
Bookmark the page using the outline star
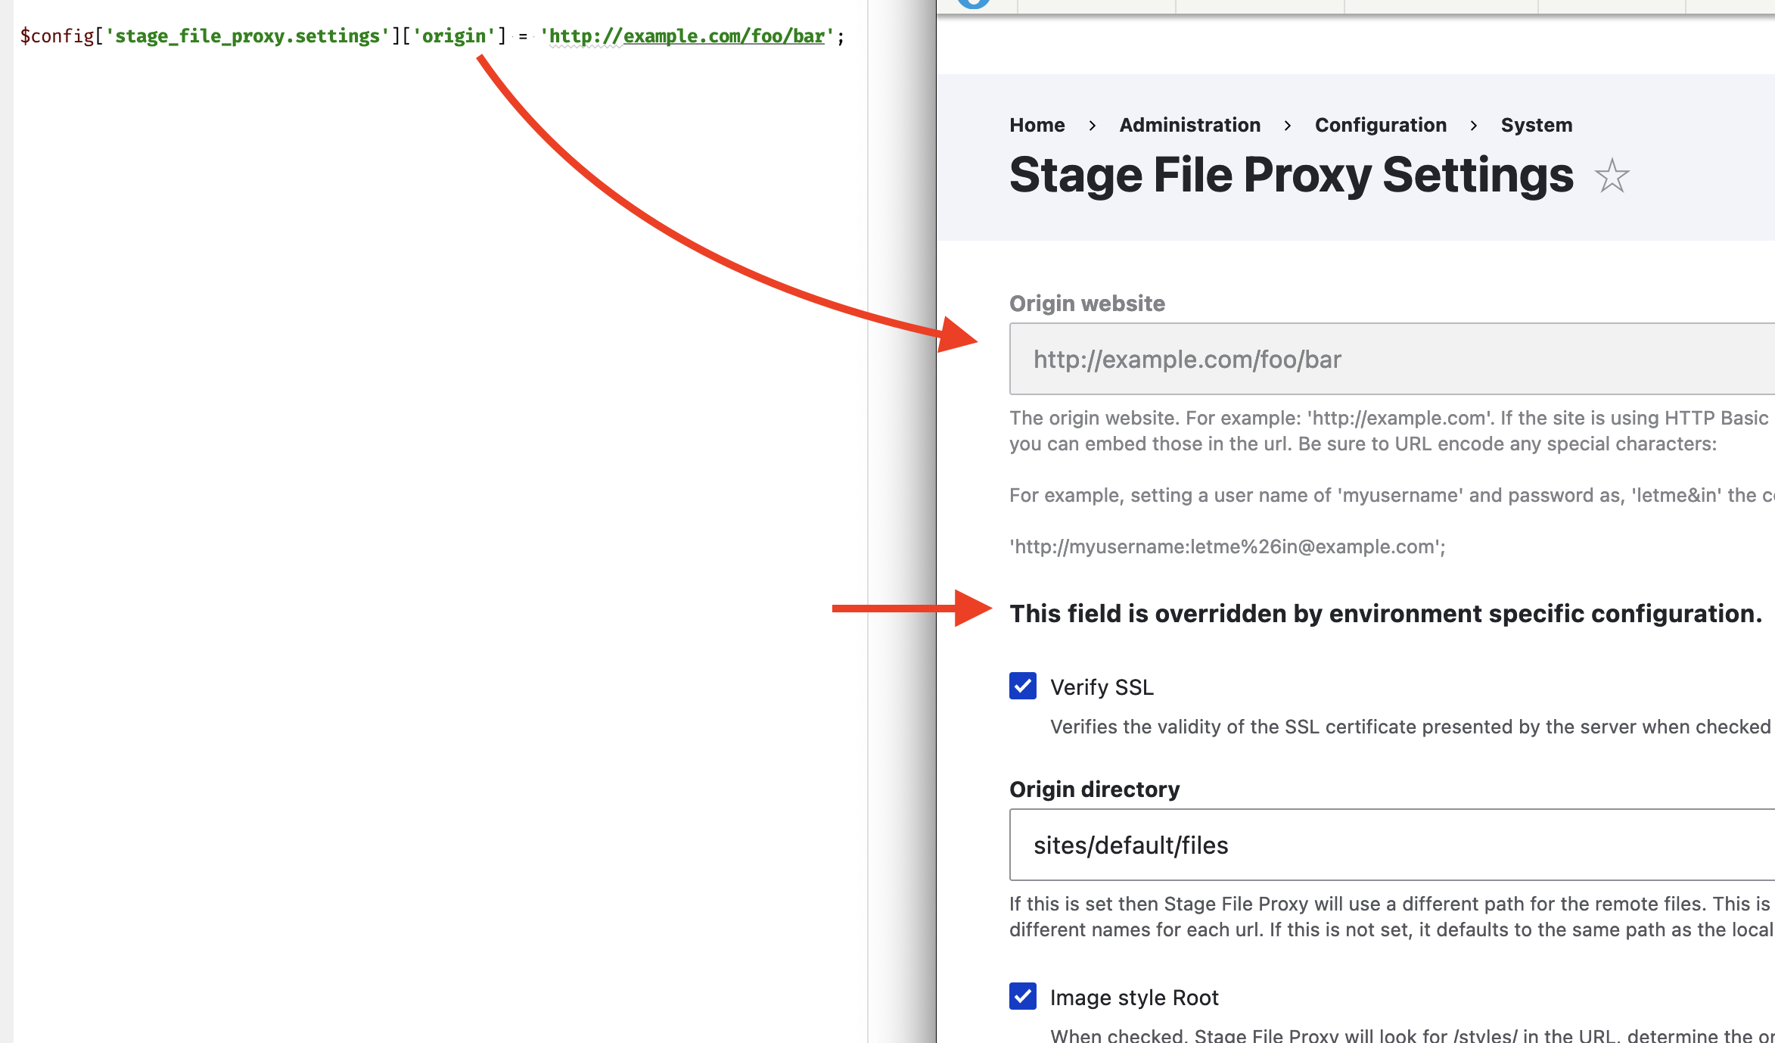[x=1613, y=176]
